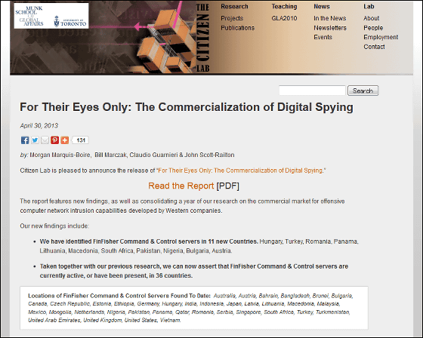Click the 131 share counter bubble
The height and width of the screenshot is (338, 423).
pyautogui.click(x=81, y=140)
